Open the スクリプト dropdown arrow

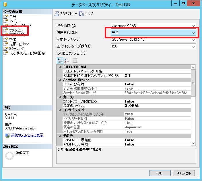(x=76, y=14)
